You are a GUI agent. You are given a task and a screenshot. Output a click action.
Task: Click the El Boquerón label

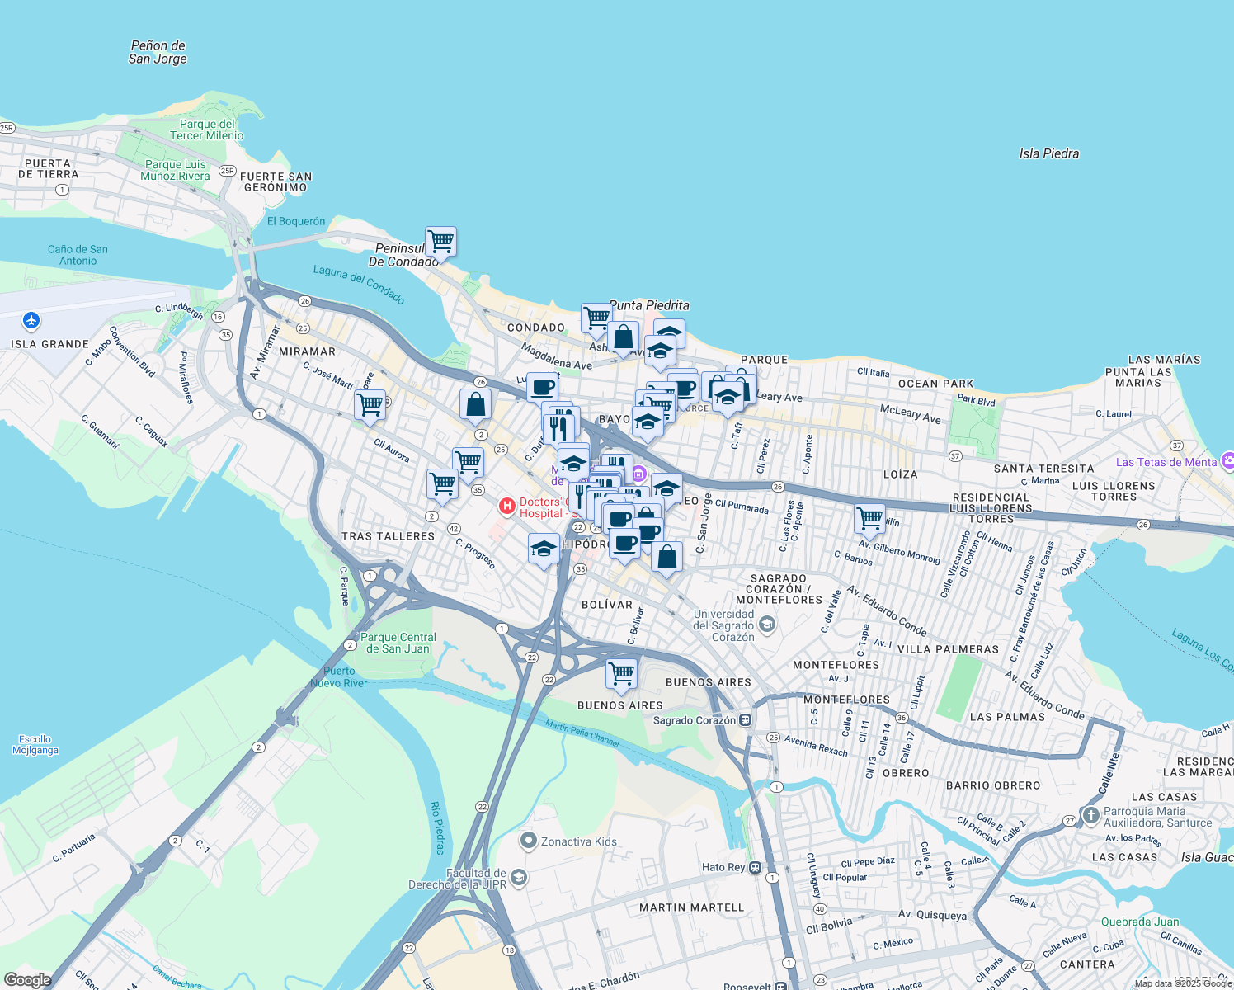296,221
